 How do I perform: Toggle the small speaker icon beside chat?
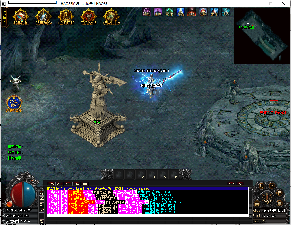42,193
